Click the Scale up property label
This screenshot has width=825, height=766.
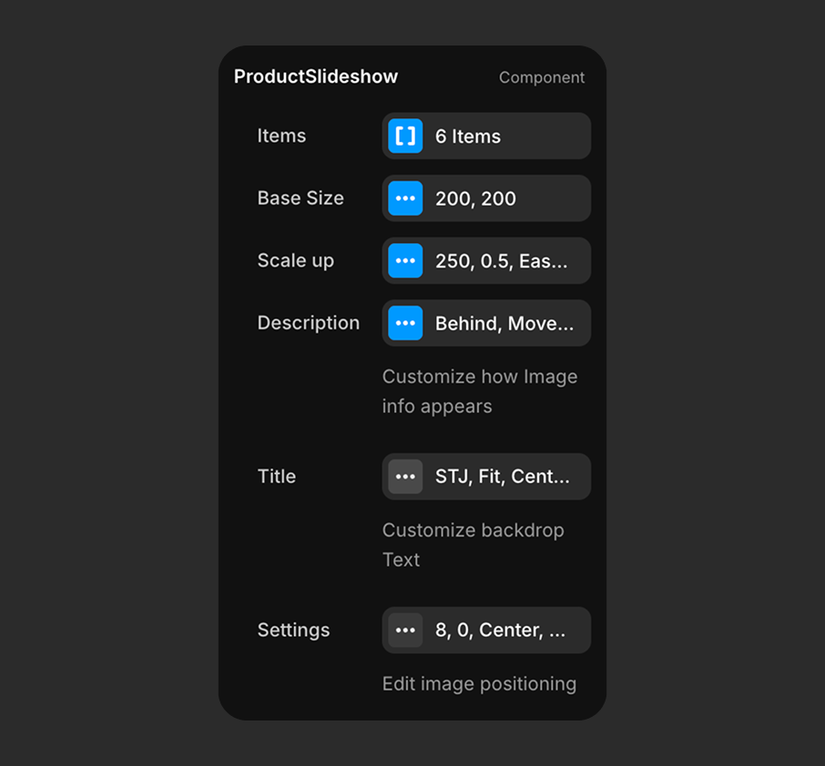(295, 261)
